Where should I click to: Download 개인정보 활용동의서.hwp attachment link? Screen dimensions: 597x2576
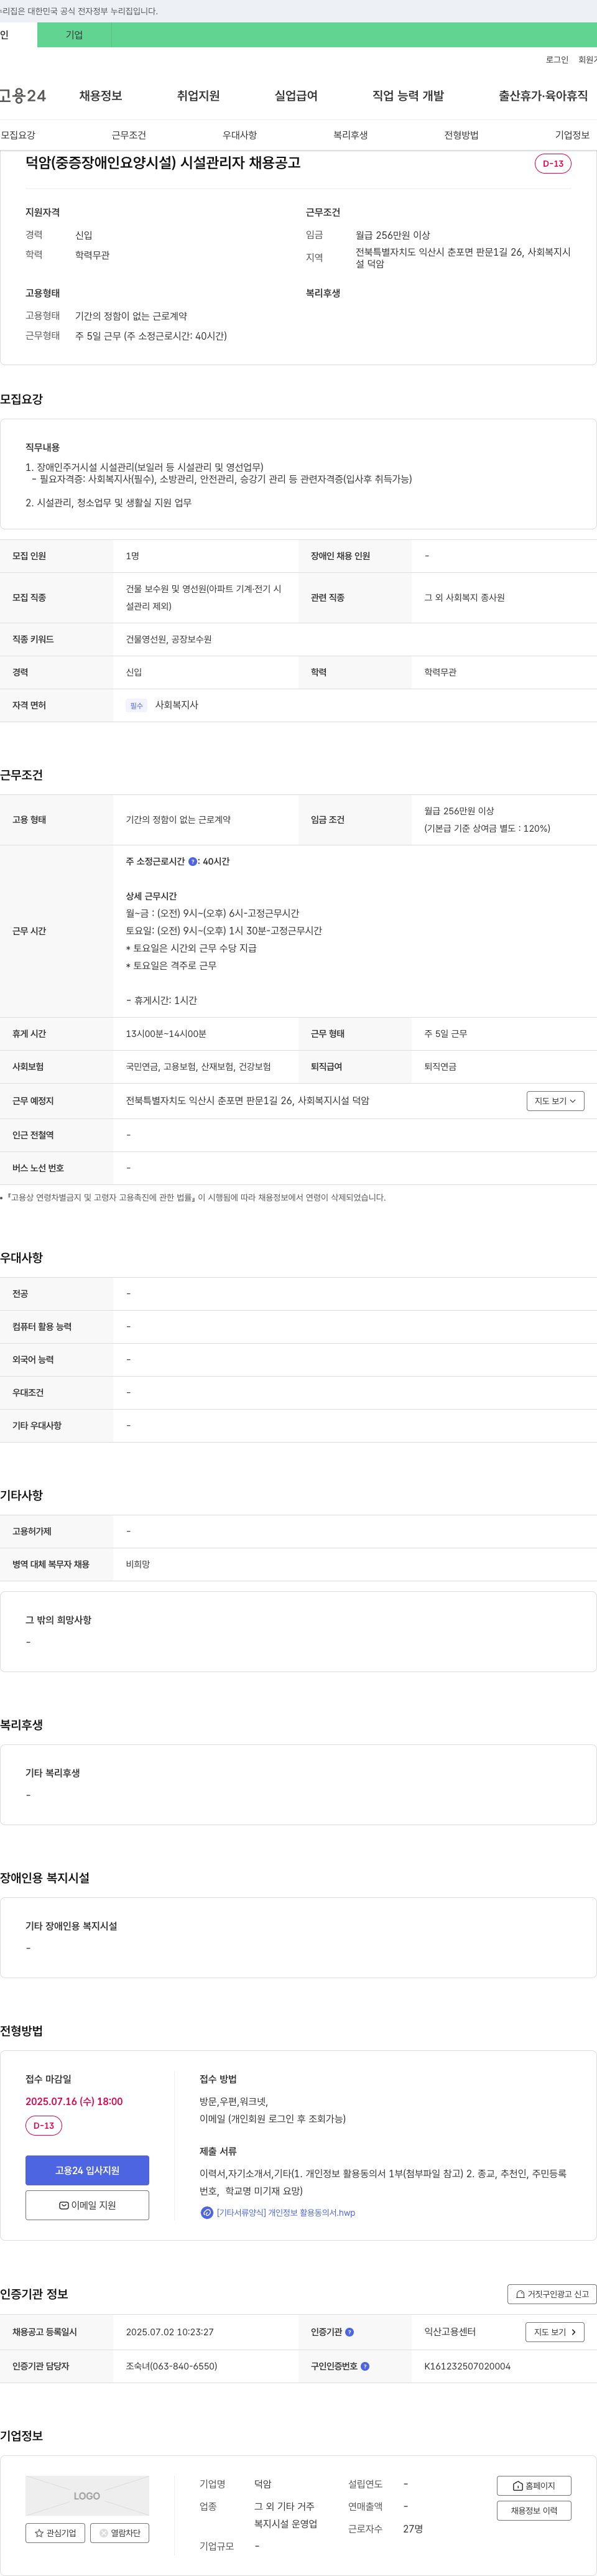click(286, 2212)
